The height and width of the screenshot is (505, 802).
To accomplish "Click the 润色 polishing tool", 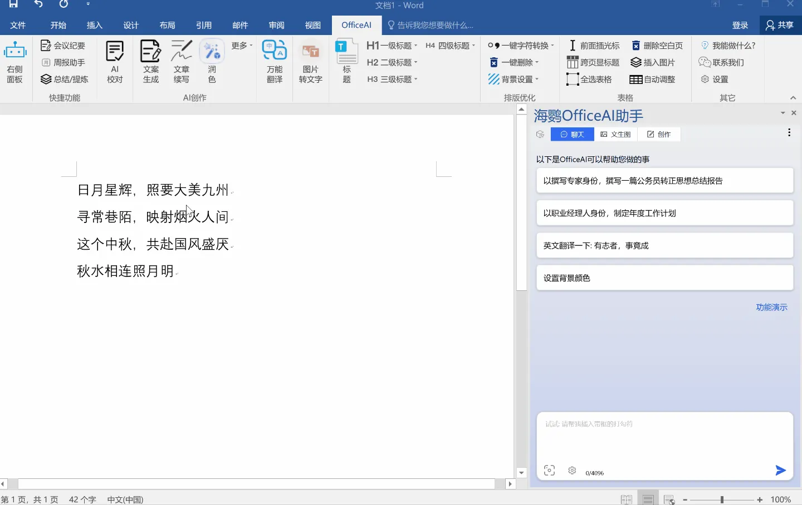I will (x=212, y=61).
